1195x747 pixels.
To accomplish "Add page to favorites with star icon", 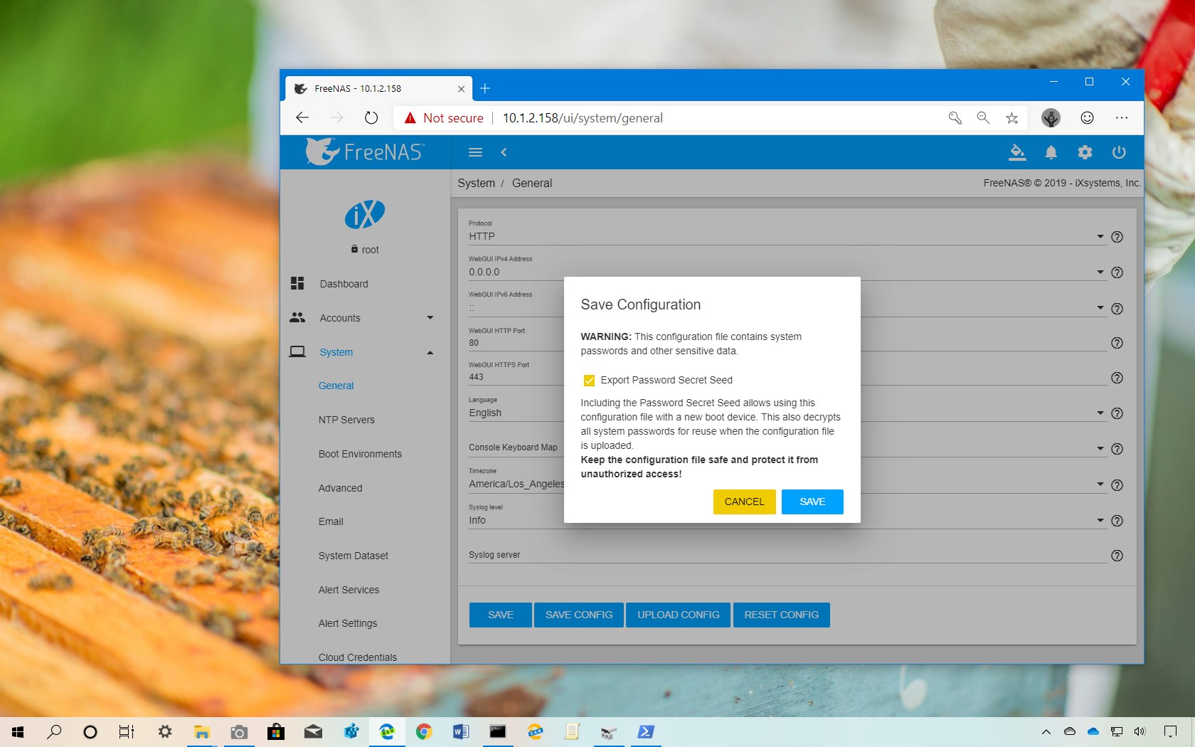I will [1011, 118].
